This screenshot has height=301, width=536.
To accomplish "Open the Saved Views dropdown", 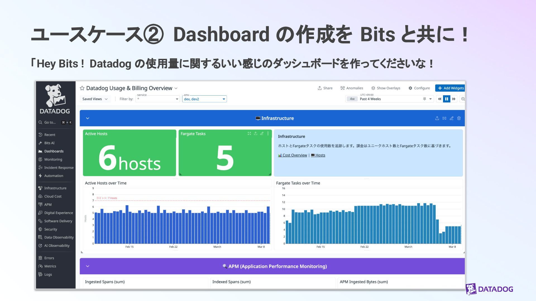I will point(95,99).
